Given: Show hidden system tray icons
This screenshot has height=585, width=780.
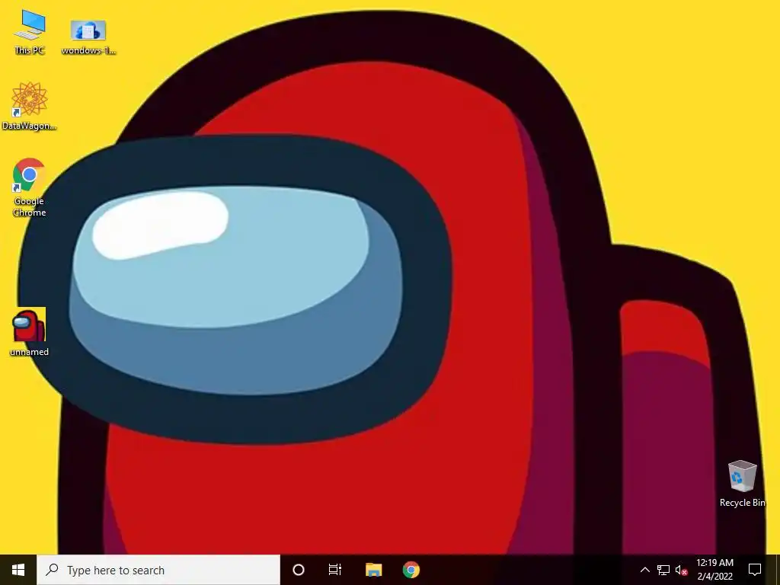Looking at the screenshot, I should (x=644, y=570).
